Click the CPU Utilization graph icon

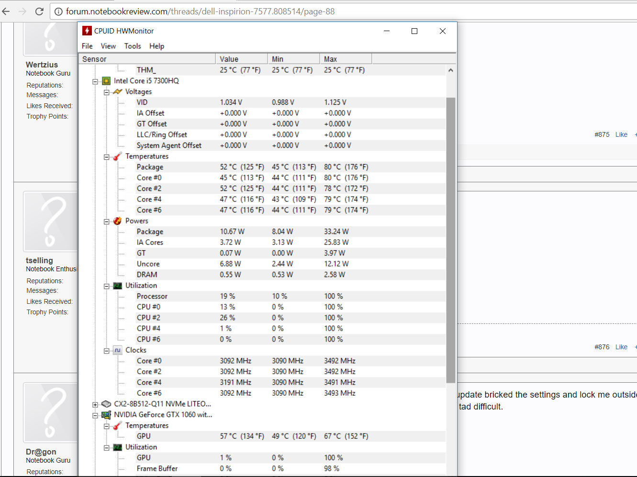pos(118,286)
